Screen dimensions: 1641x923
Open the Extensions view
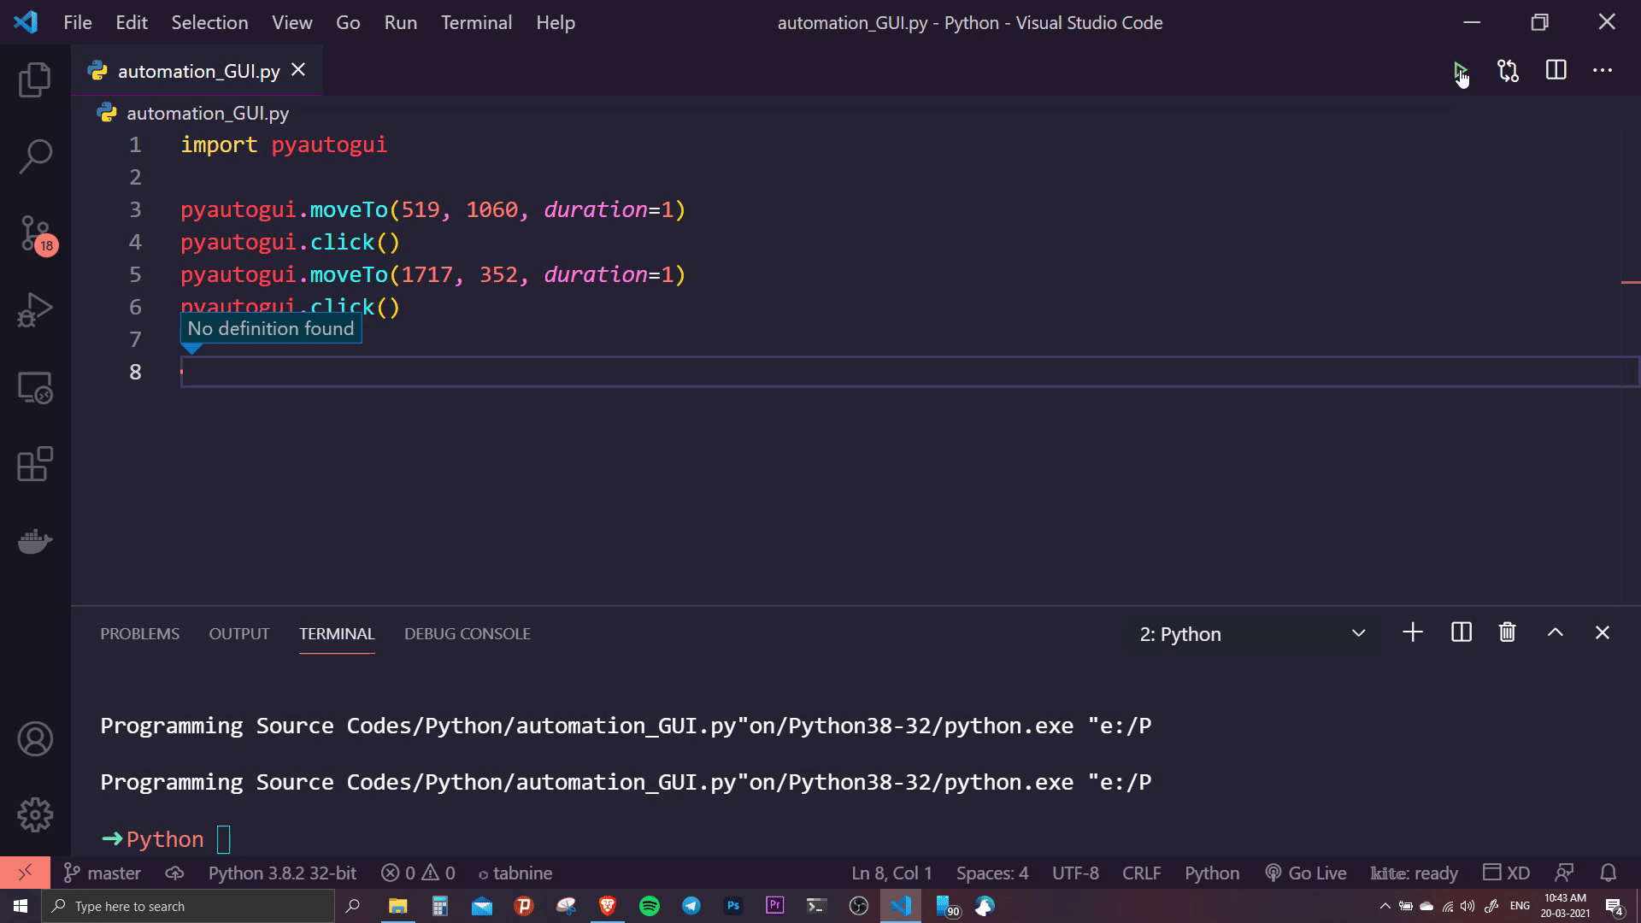[35, 465]
